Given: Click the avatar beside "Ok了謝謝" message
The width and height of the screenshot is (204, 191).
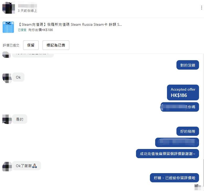Looking at the screenshot, I should pyautogui.click(x=7, y=166).
